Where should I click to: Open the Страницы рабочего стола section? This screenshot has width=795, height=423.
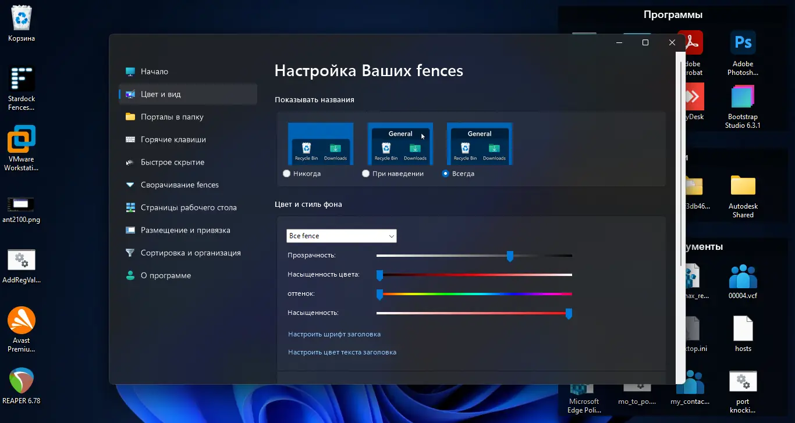point(188,207)
